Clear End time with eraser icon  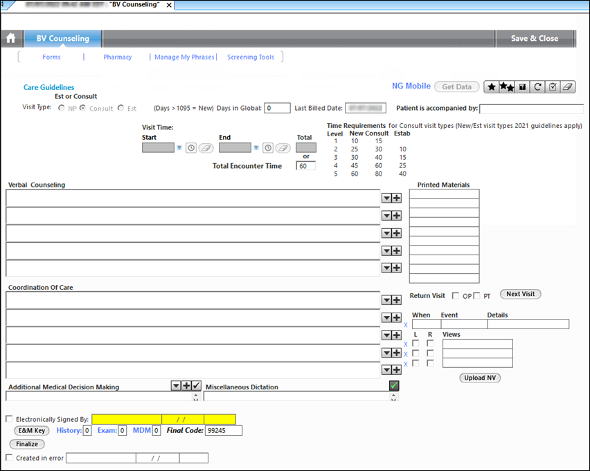click(x=283, y=148)
